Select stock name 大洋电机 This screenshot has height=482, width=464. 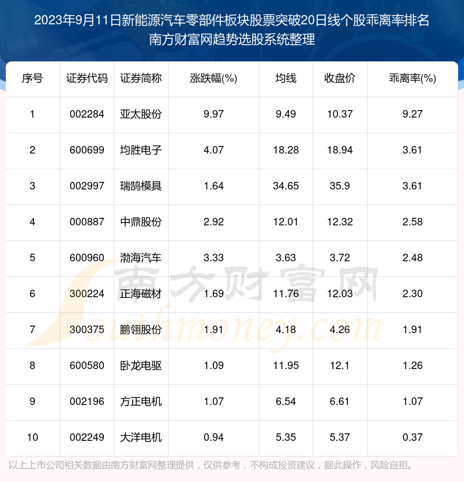141,437
